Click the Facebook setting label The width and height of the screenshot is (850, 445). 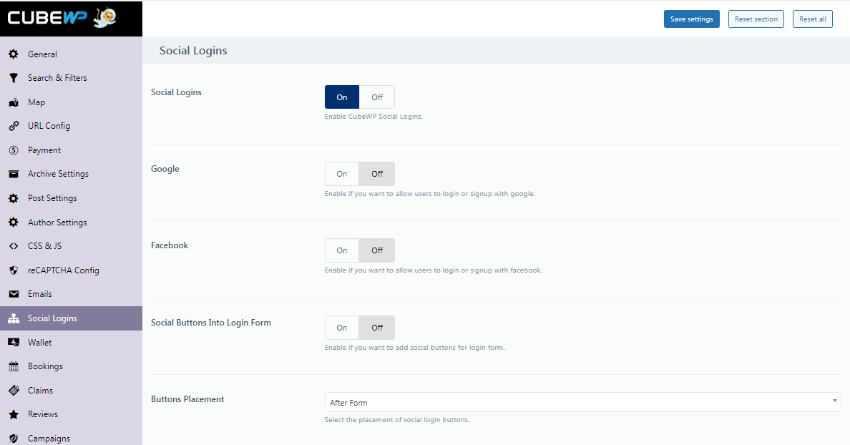(169, 245)
